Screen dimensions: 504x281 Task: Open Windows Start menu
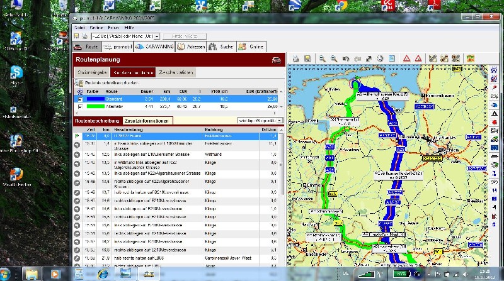tap(6, 274)
